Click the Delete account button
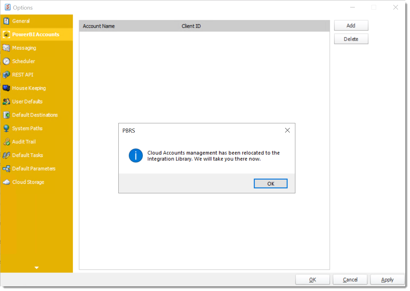Viewport: 410px width, 291px height. pos(351,39)
